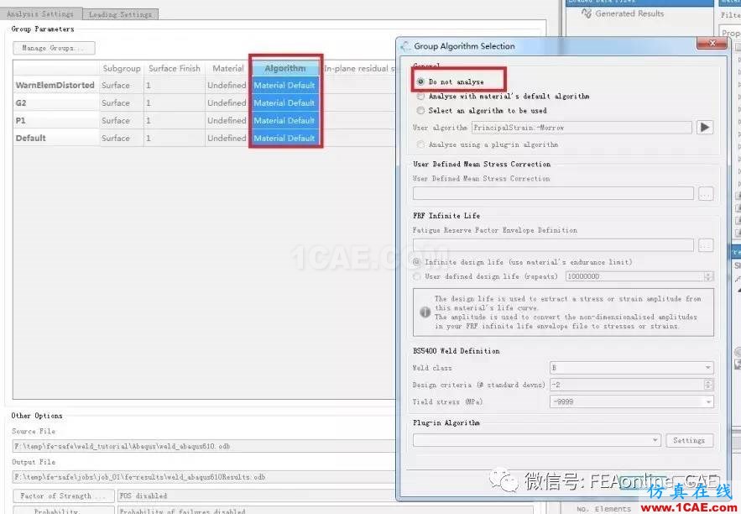Screen dimensions: 741x514
Task: Open the user algorithm arrow menu button
Action: 705,127
